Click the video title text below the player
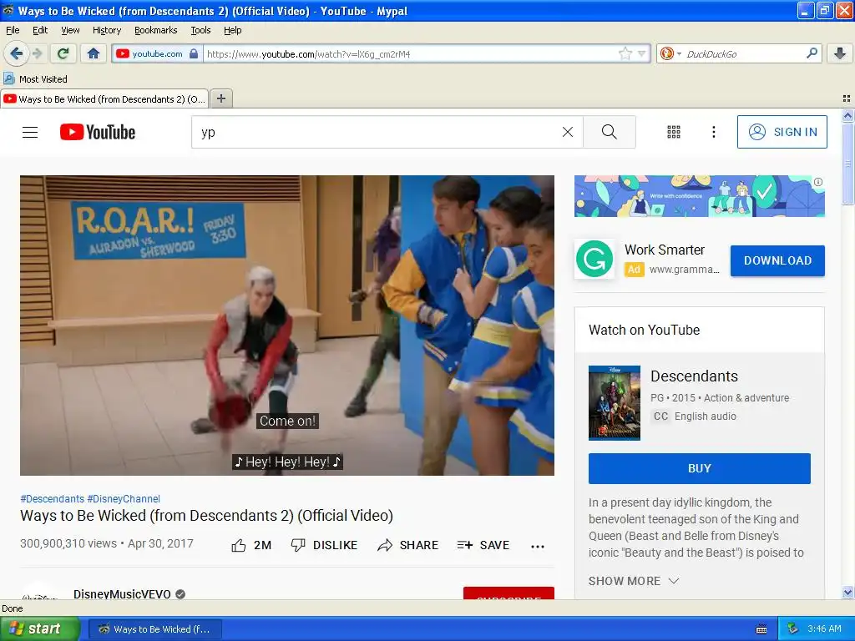The image size is (855, 641). 207,516
